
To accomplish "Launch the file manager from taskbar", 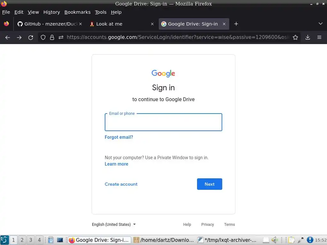I will (x=51, y=240).
